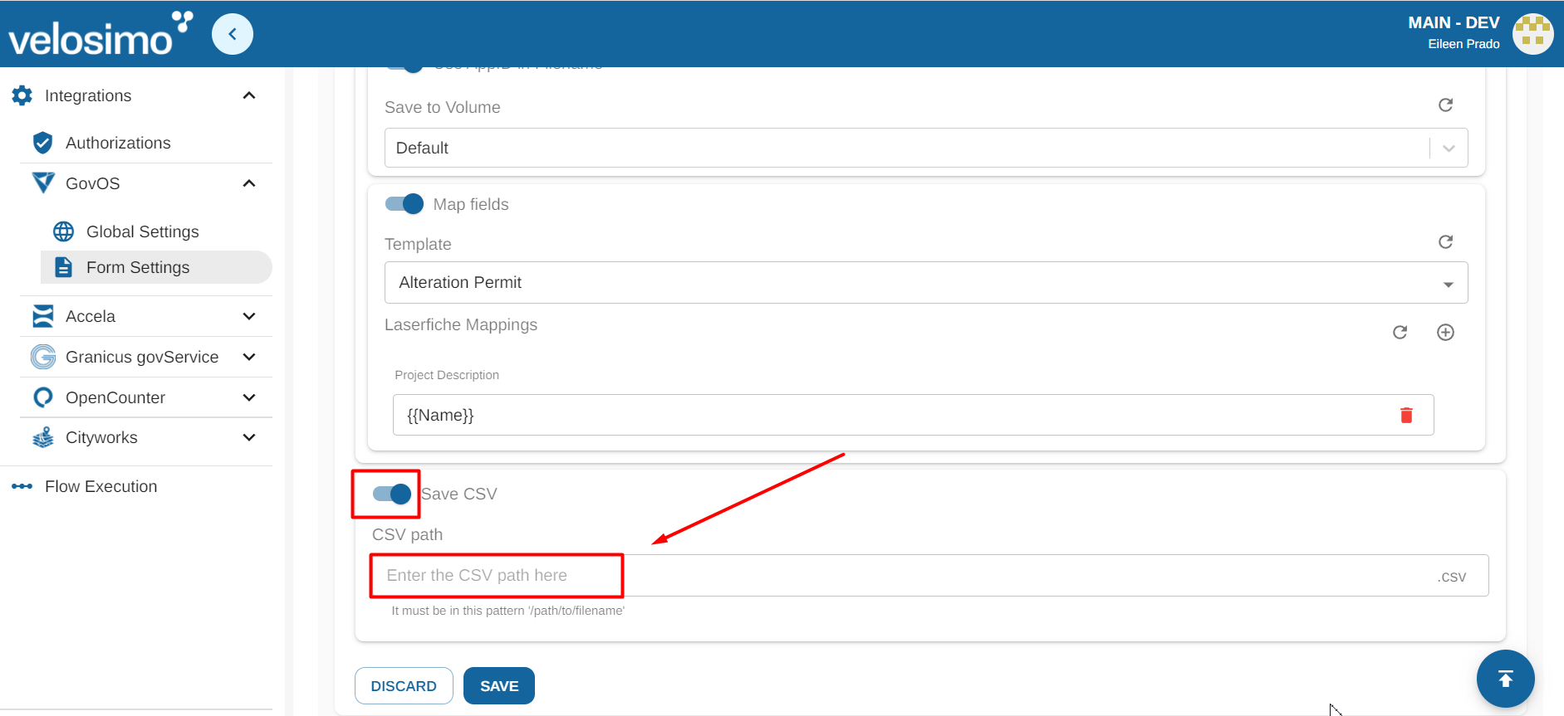Click the Accela logo icon
This screenshot has width=1564, height=716.
[x=43, y=316]
